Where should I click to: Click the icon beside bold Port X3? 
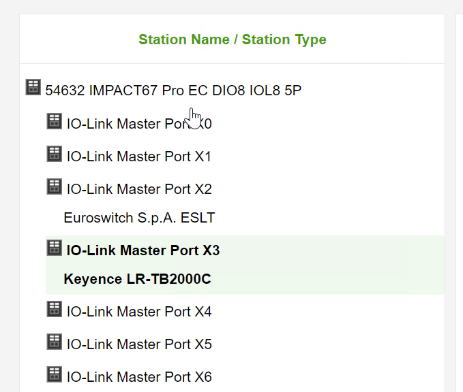coord(55,248)
